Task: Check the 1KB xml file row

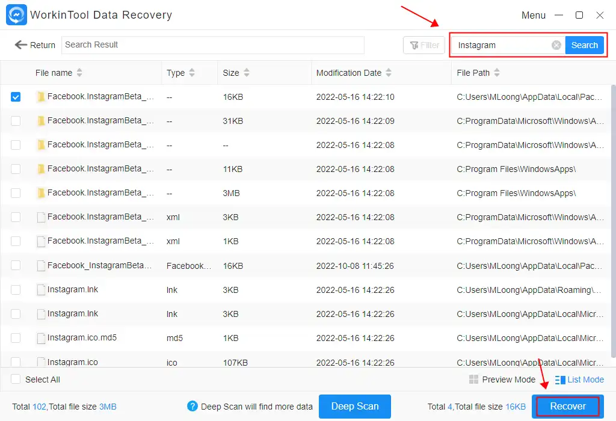Action: coord(16,241)
